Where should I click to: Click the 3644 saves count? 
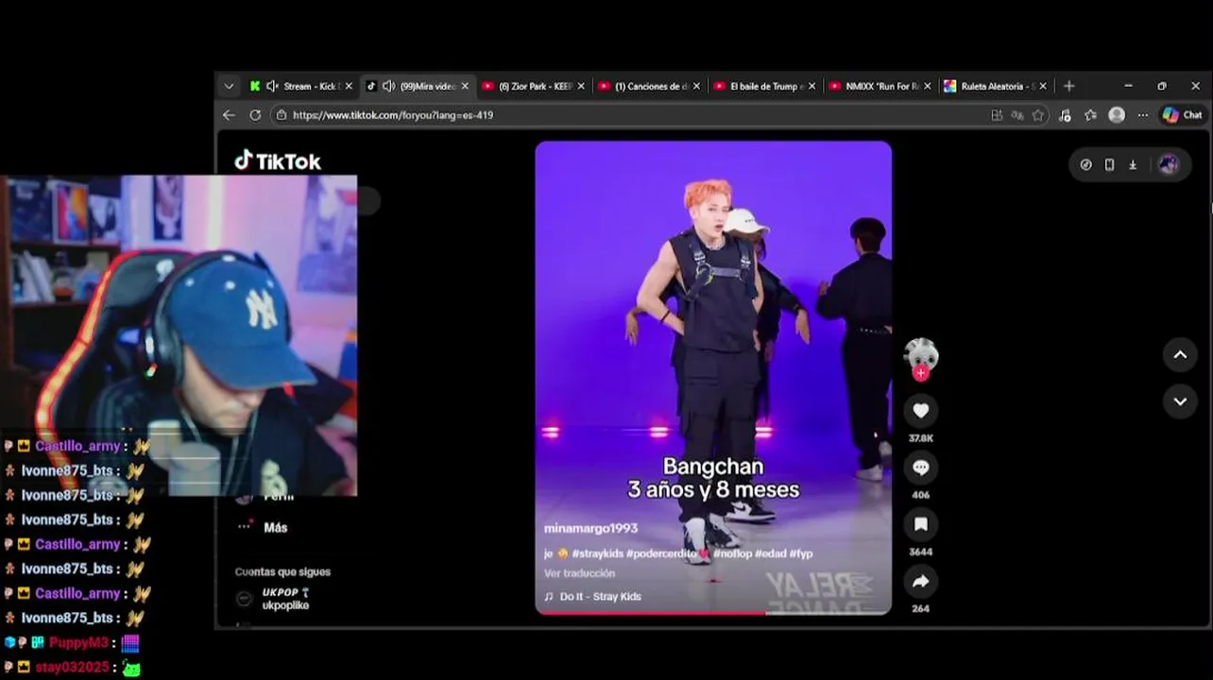920,552
